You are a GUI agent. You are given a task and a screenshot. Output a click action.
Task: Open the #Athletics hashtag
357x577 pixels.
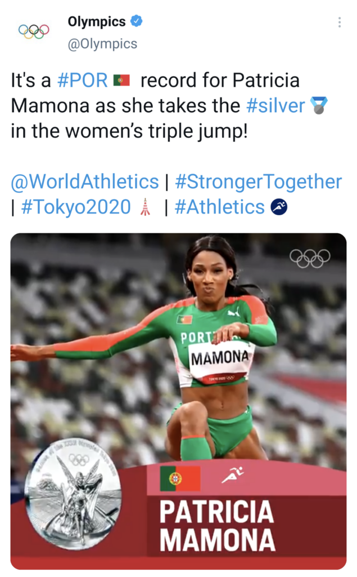220,207
